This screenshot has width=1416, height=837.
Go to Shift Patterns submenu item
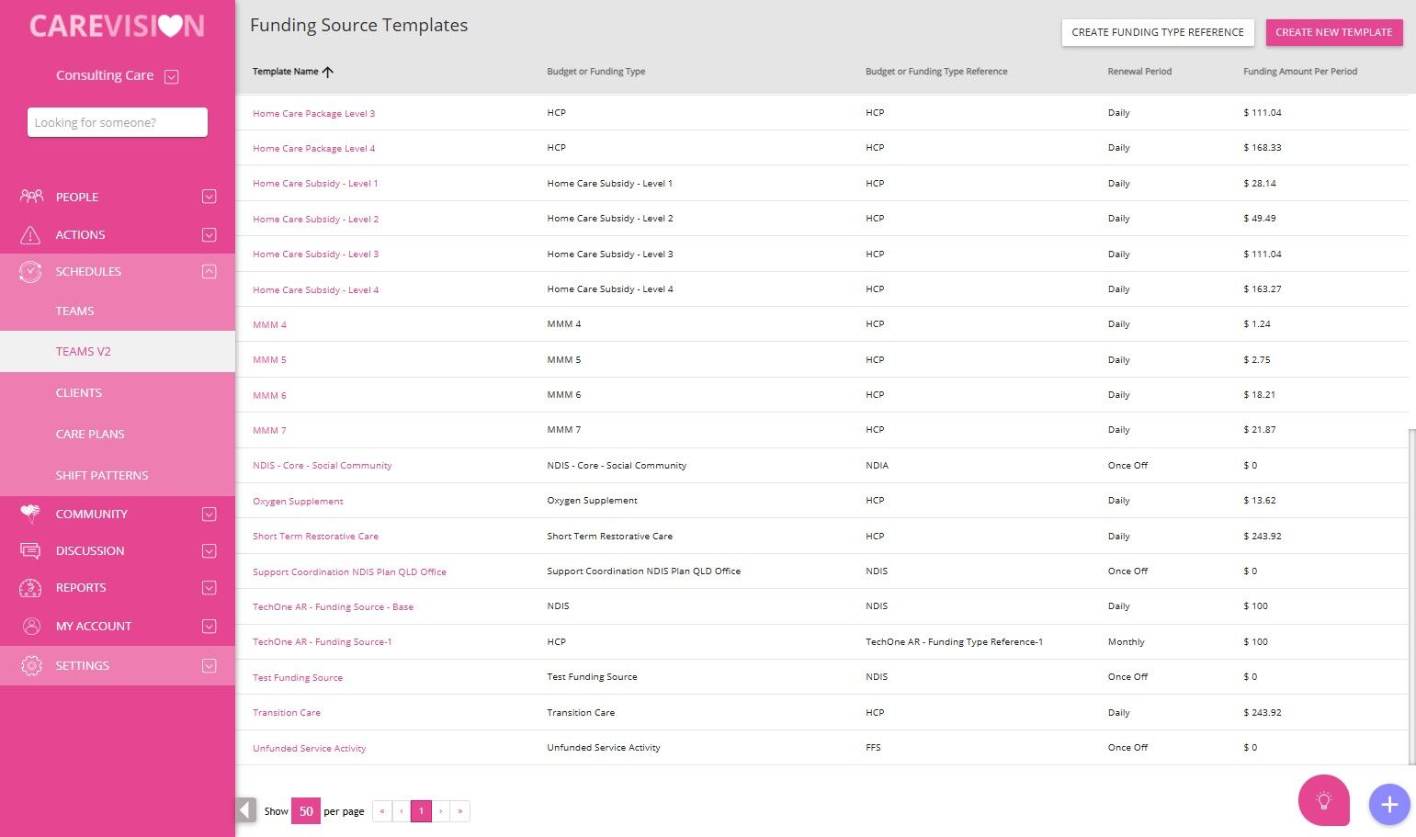tap(102, 476)
